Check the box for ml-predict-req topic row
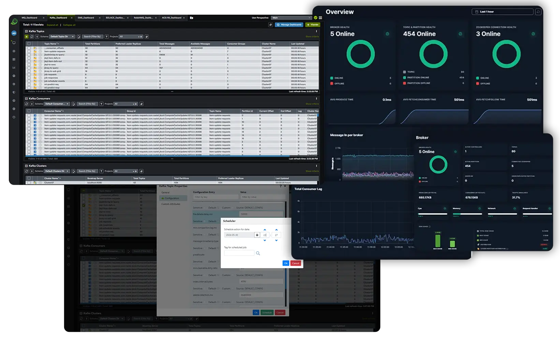Viewport: 560px width, 338px height. coord(29,84)
